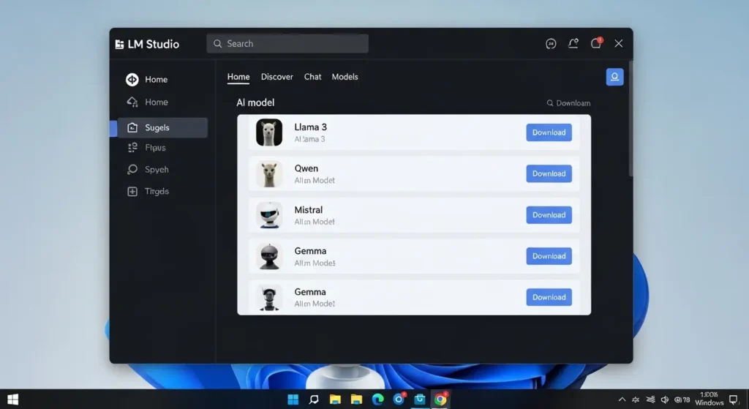This screenshot has height=409, width=749.
Task: Click the AI model heading
Action: tap(255, 102)
